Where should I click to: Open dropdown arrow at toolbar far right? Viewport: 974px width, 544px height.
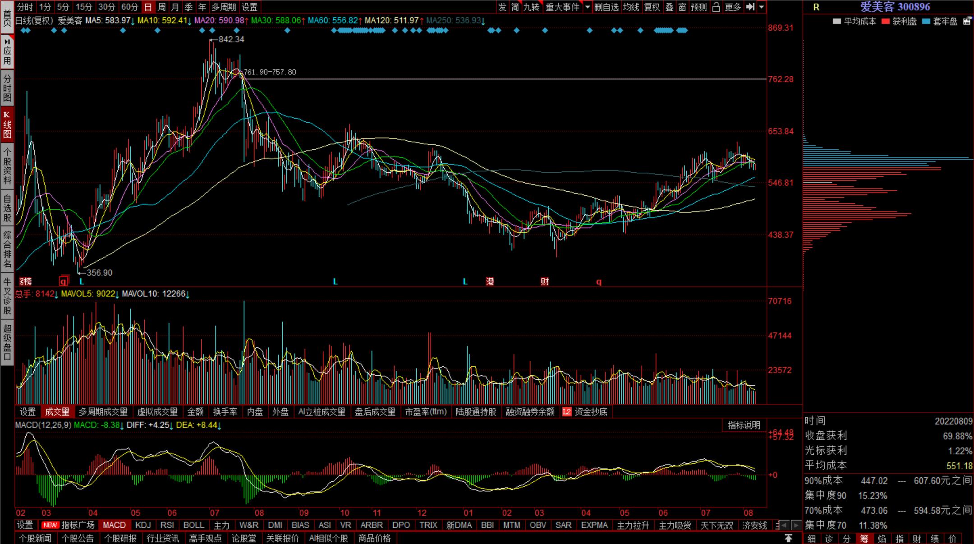tap(762, 7)
